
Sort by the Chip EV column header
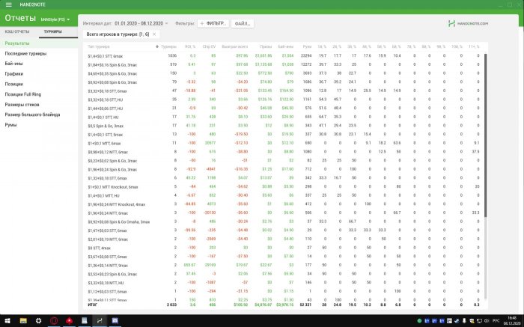click(209, 46)
